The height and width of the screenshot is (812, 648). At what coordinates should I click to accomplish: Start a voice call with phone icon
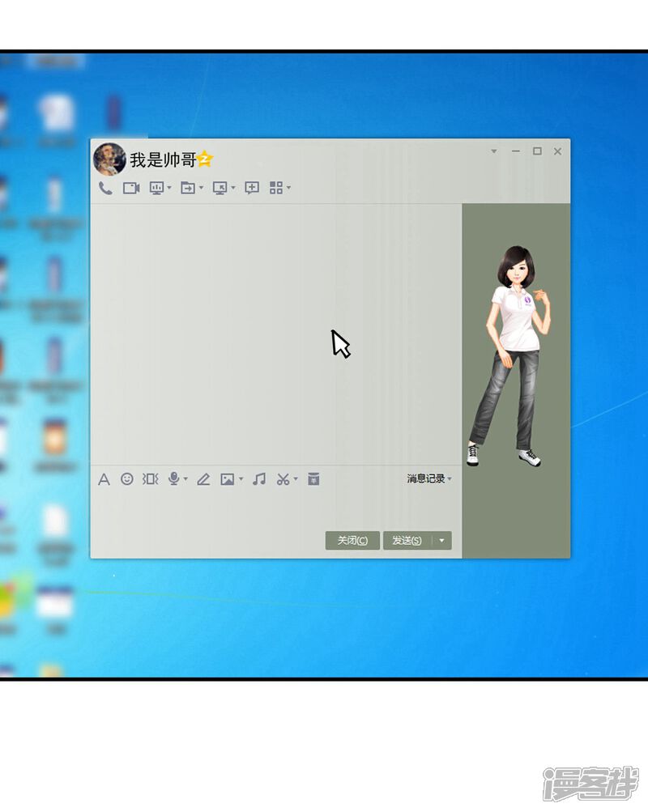[105, 188]
